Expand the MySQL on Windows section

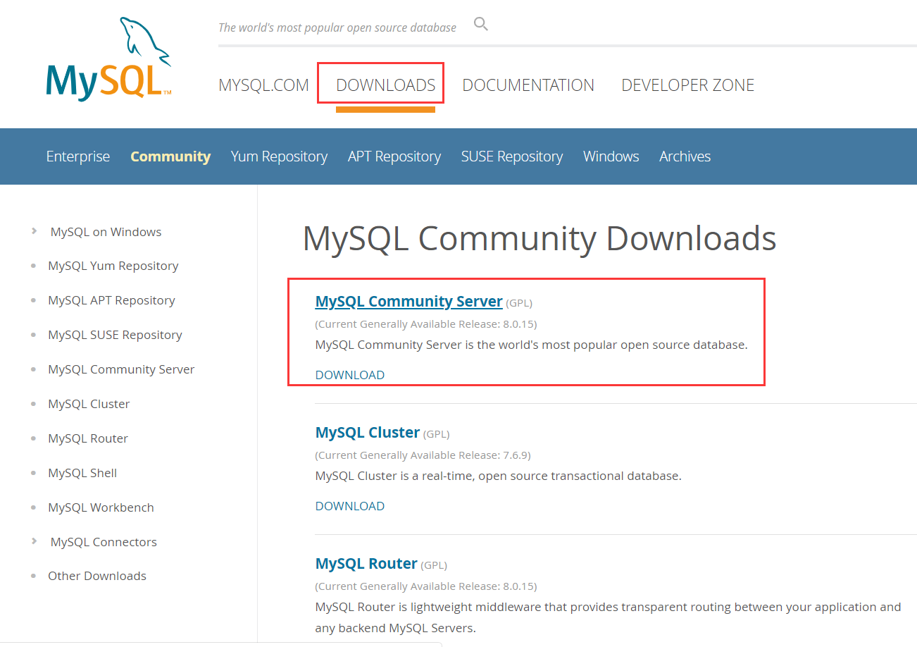105,231
